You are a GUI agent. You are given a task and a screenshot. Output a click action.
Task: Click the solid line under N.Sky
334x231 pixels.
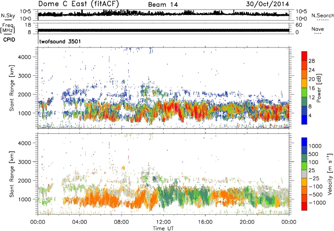pyautogui.click(x=8, y=20)
